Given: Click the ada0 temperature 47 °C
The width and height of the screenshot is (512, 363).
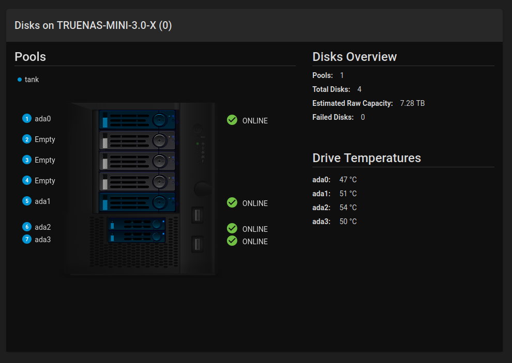Looking at the screenshot, I should click(348, 180).
